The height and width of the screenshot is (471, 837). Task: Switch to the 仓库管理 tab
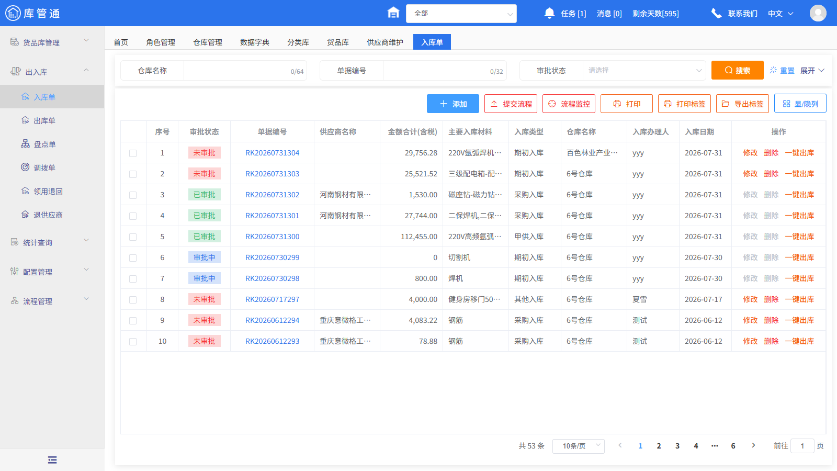click(x=208, y=42)
